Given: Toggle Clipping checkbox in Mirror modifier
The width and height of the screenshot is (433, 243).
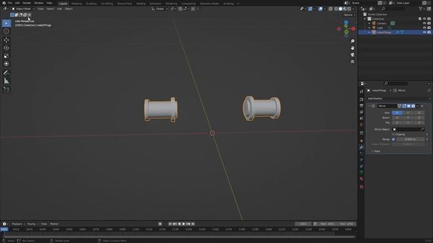Looking at the screenshot, I should coord(394,134).
